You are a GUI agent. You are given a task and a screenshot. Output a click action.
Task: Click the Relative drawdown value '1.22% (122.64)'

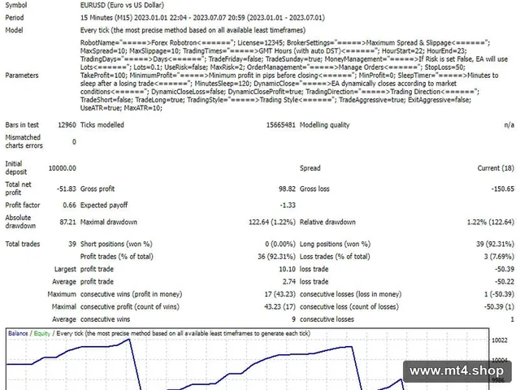[491, 222]
